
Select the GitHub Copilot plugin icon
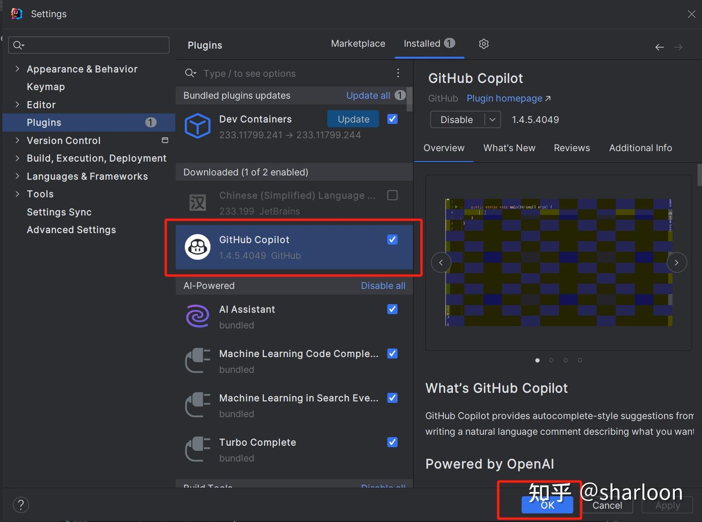(197, 247)
